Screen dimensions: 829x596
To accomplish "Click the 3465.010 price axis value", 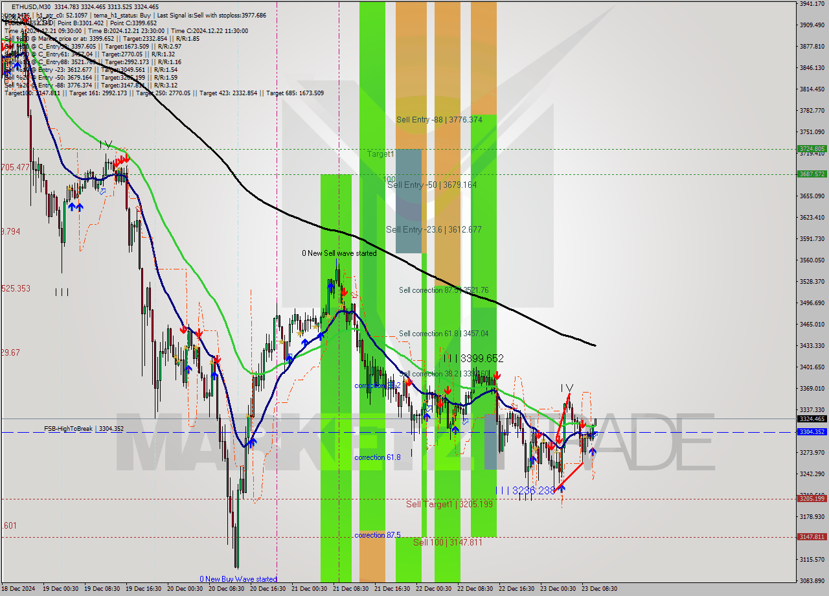I will click(x=812, y=324).
